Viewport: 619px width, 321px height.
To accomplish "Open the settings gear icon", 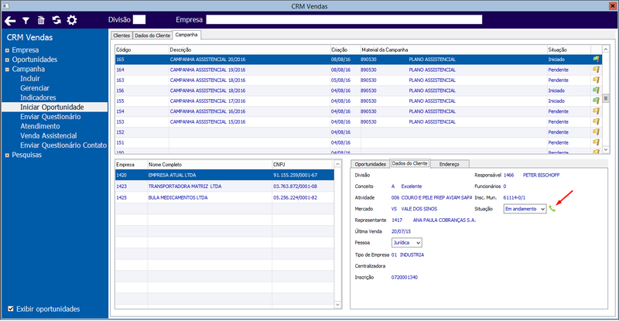I will (x=72, y=20).
